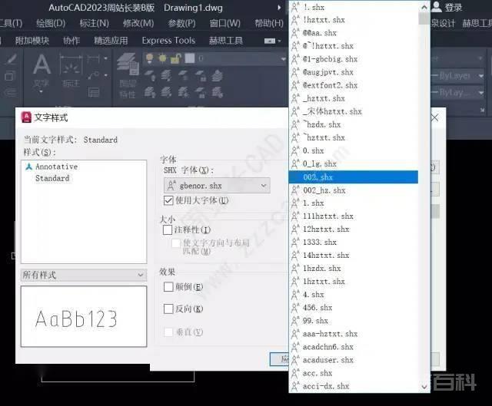492x406 pixels.
Task: Click the font list scroll-up arrow
Action: [x=424, y=7]
